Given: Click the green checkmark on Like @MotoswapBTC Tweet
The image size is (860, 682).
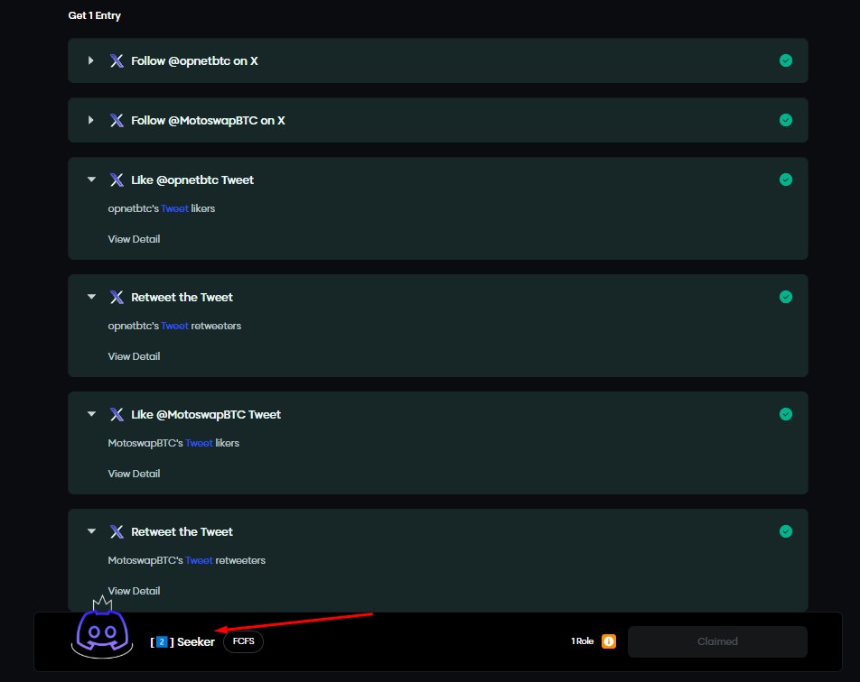Looking at the screenshot, I should tap(786, 414).
